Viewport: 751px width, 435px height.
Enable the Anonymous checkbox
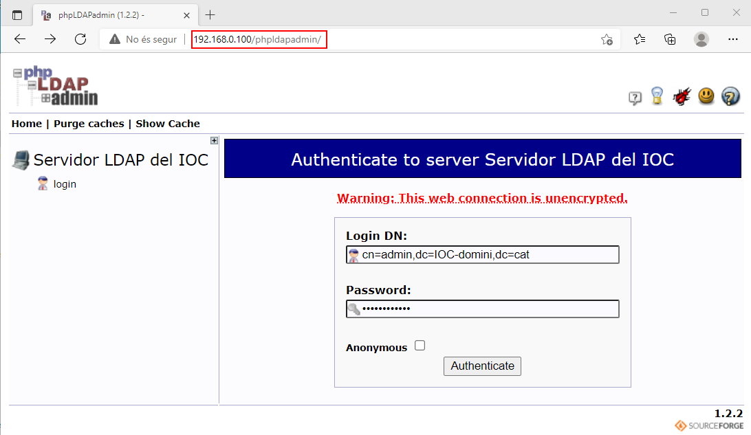click(420, 346)
